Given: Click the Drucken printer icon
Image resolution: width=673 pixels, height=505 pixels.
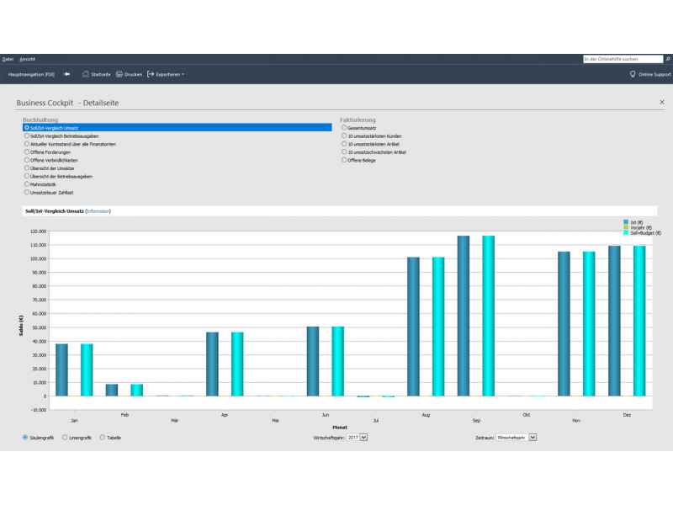Looking at the screenshot, I should click(119, 74).
